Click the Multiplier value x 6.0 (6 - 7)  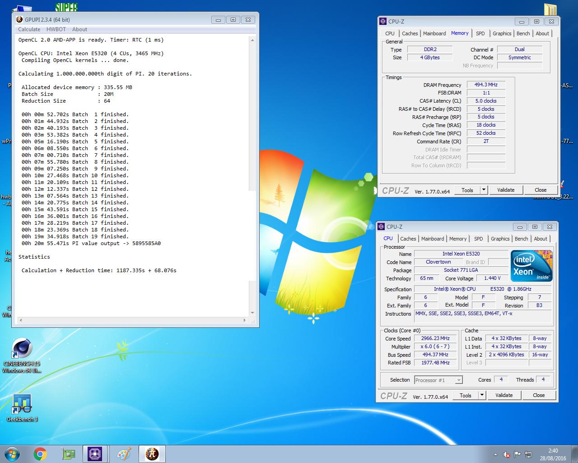(x=435, y=346)
